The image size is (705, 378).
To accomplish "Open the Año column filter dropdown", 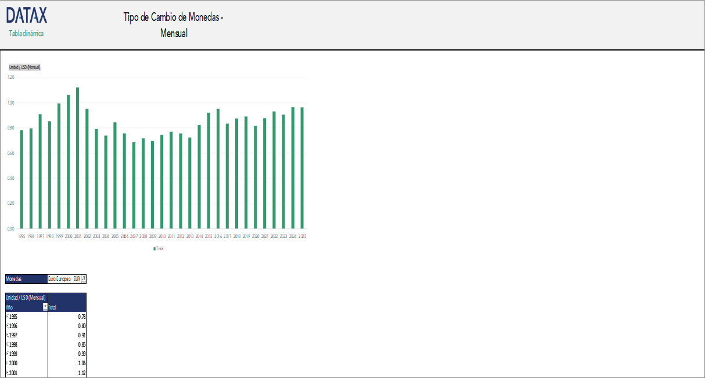I will point(45,307).
